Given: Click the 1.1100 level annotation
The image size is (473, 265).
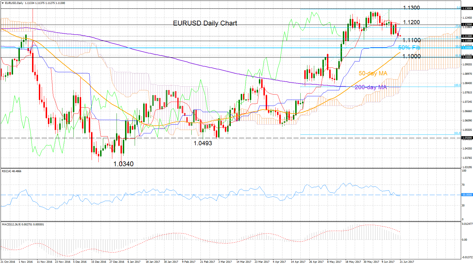Looking at the screenshot, I should pyautogui.click(x=411, y=40).
